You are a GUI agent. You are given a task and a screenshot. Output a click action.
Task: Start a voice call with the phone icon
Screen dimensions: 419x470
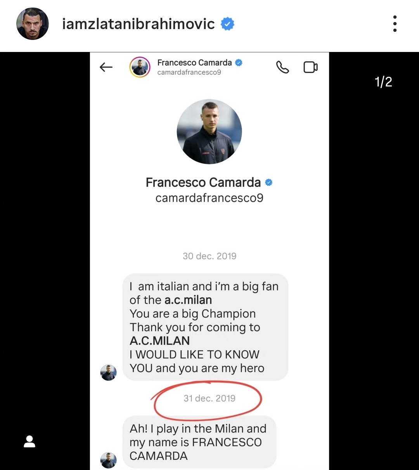pyautogui.click(x=282, y=67)
